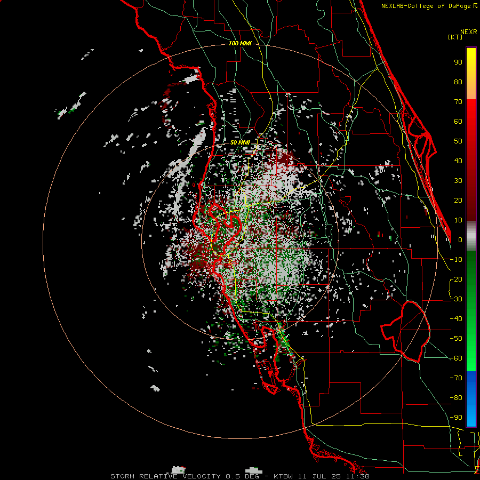
Task: Click the 60 value on the velocity scale
Action: click(x=458, y=122)
